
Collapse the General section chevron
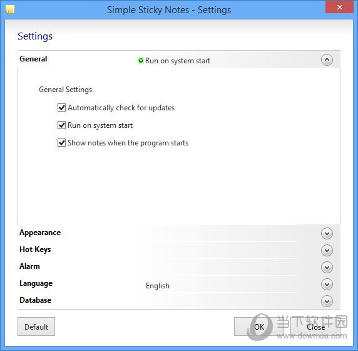[327, 60]
